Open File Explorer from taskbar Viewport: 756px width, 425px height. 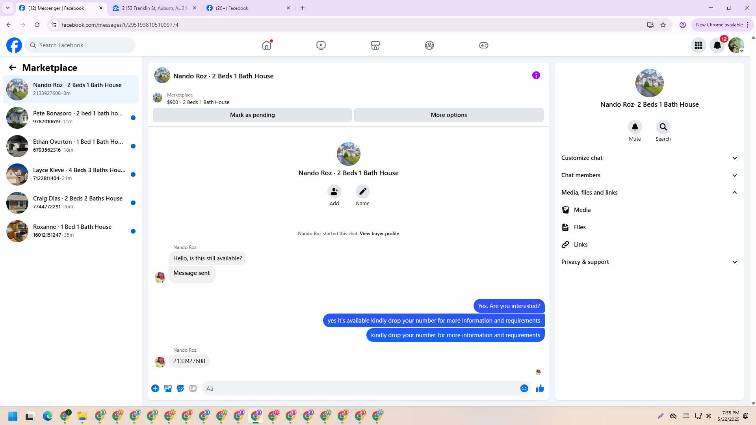(82, 416)
